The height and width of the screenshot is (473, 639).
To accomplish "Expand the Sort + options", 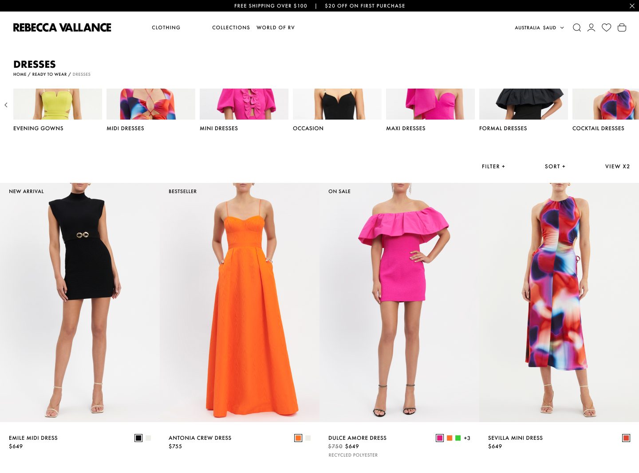I will (555, 167).
